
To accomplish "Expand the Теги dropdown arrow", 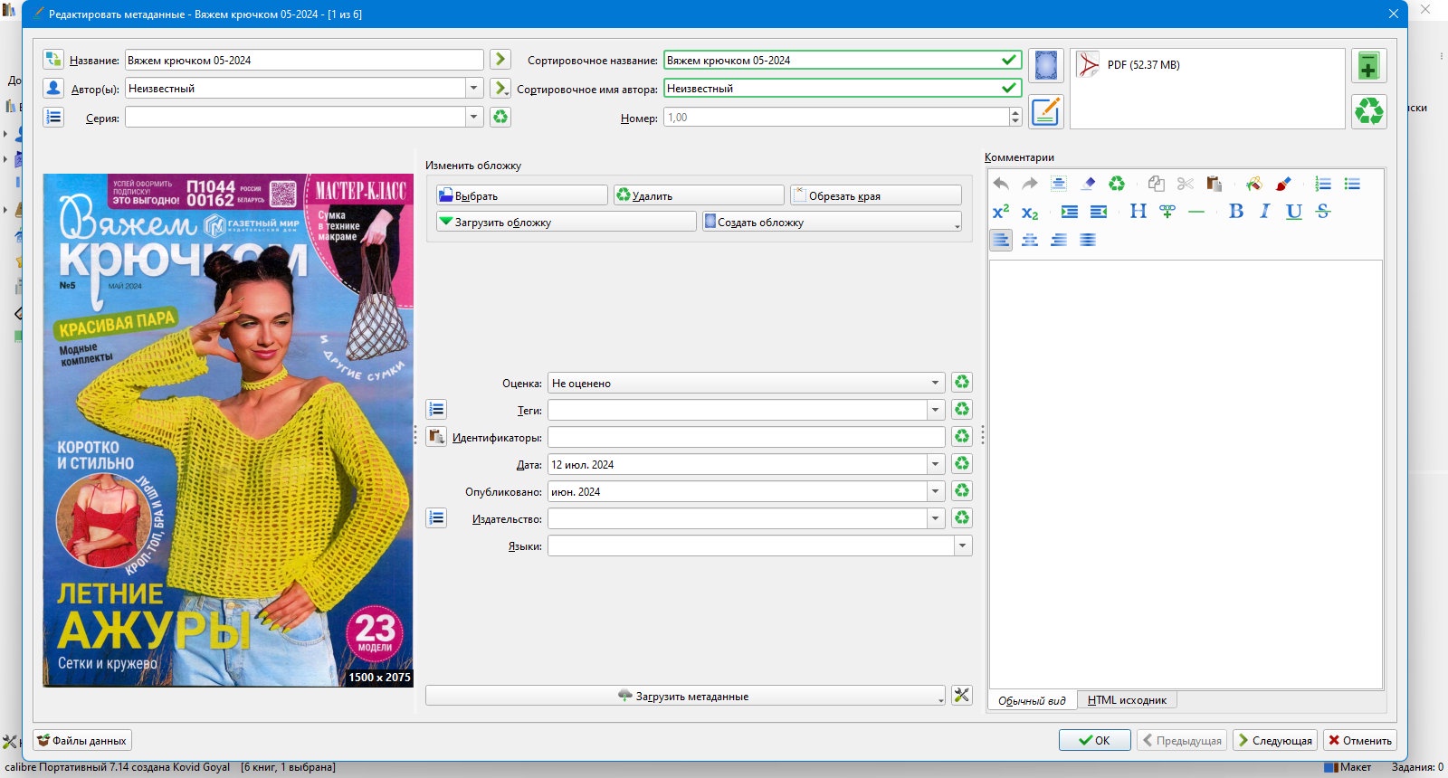I will pos(935,410).
